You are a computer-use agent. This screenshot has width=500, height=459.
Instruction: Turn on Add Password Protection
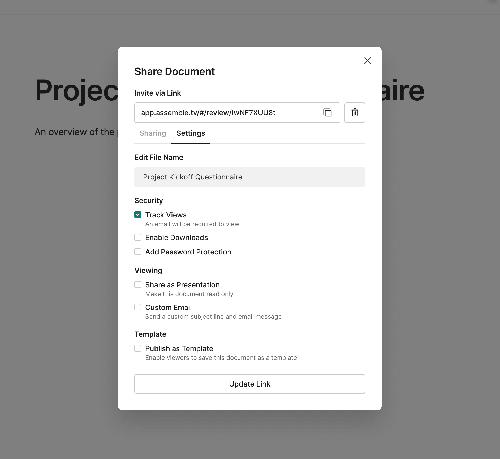pyautogui.click(x=138, y=252)
